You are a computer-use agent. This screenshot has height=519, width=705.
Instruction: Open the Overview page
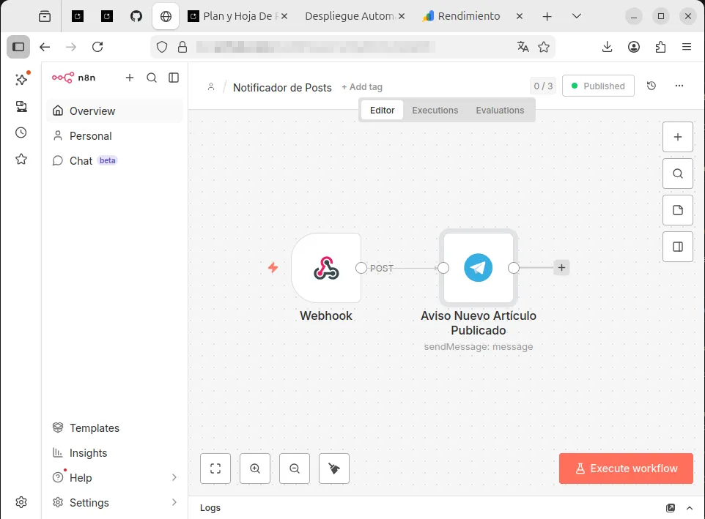coord(114,111)
